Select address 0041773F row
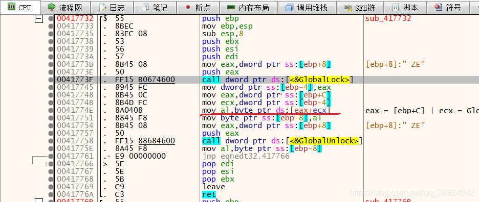The width and height of the screenshot is (479, 202). click(x=75, y=80)
